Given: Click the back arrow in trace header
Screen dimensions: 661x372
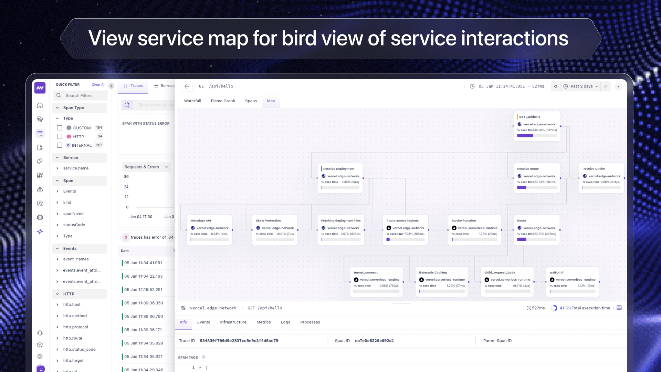Looking at the screenshot, I should 187,86.
